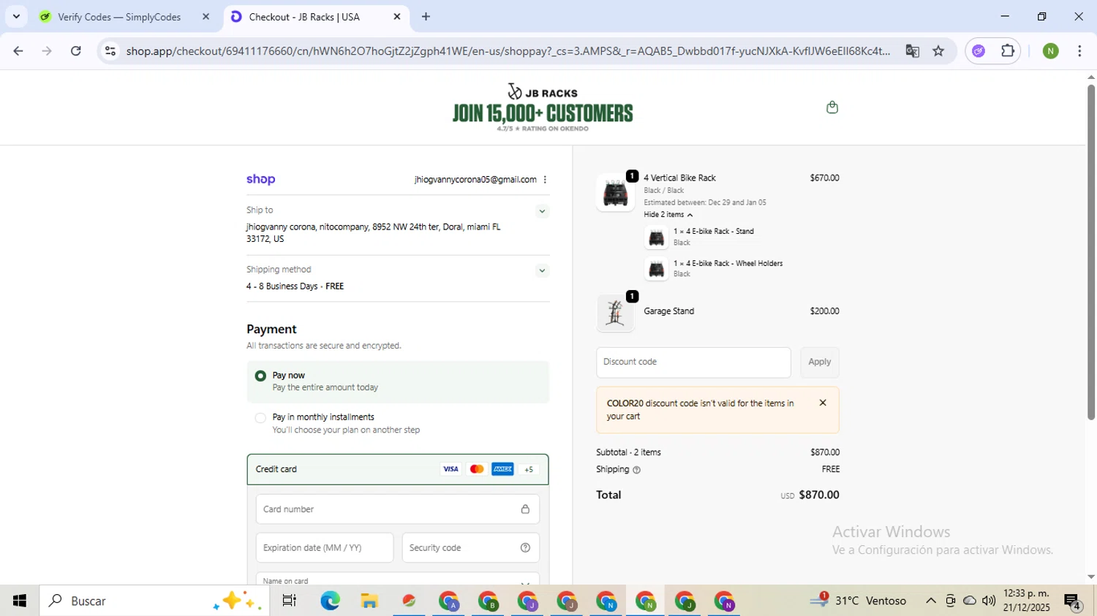The image size is (1097, 616).
Task: Open the browser extensions puzzle icon
Action: pyautogui.click(x=1008, y=51)
